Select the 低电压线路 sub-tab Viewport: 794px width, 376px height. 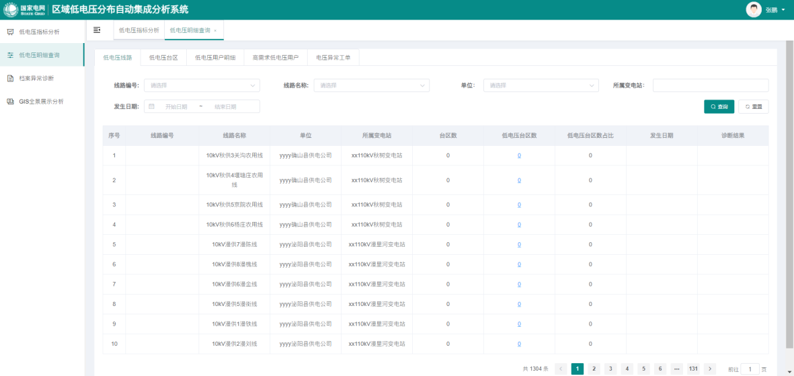[x=118, y=58]
